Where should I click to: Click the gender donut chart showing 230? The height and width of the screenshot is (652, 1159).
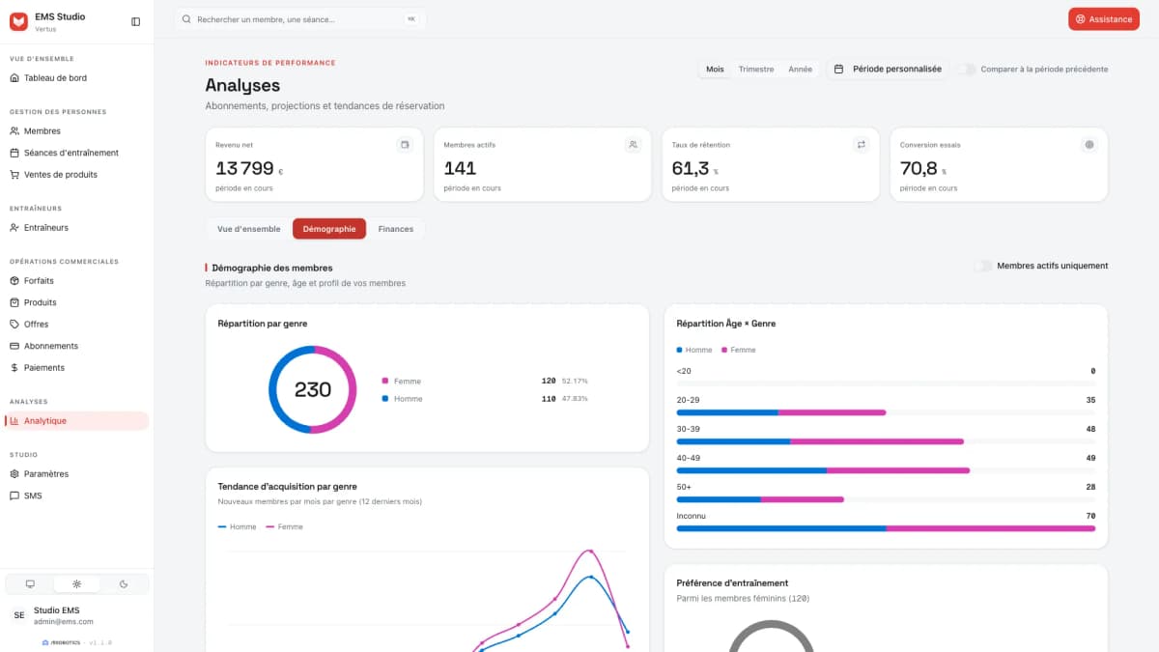coord(312,389)
